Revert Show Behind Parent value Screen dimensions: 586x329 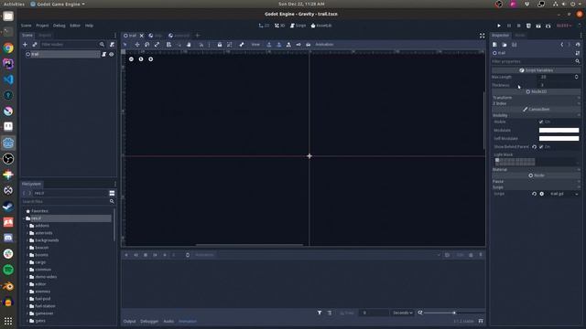[534, 147]
